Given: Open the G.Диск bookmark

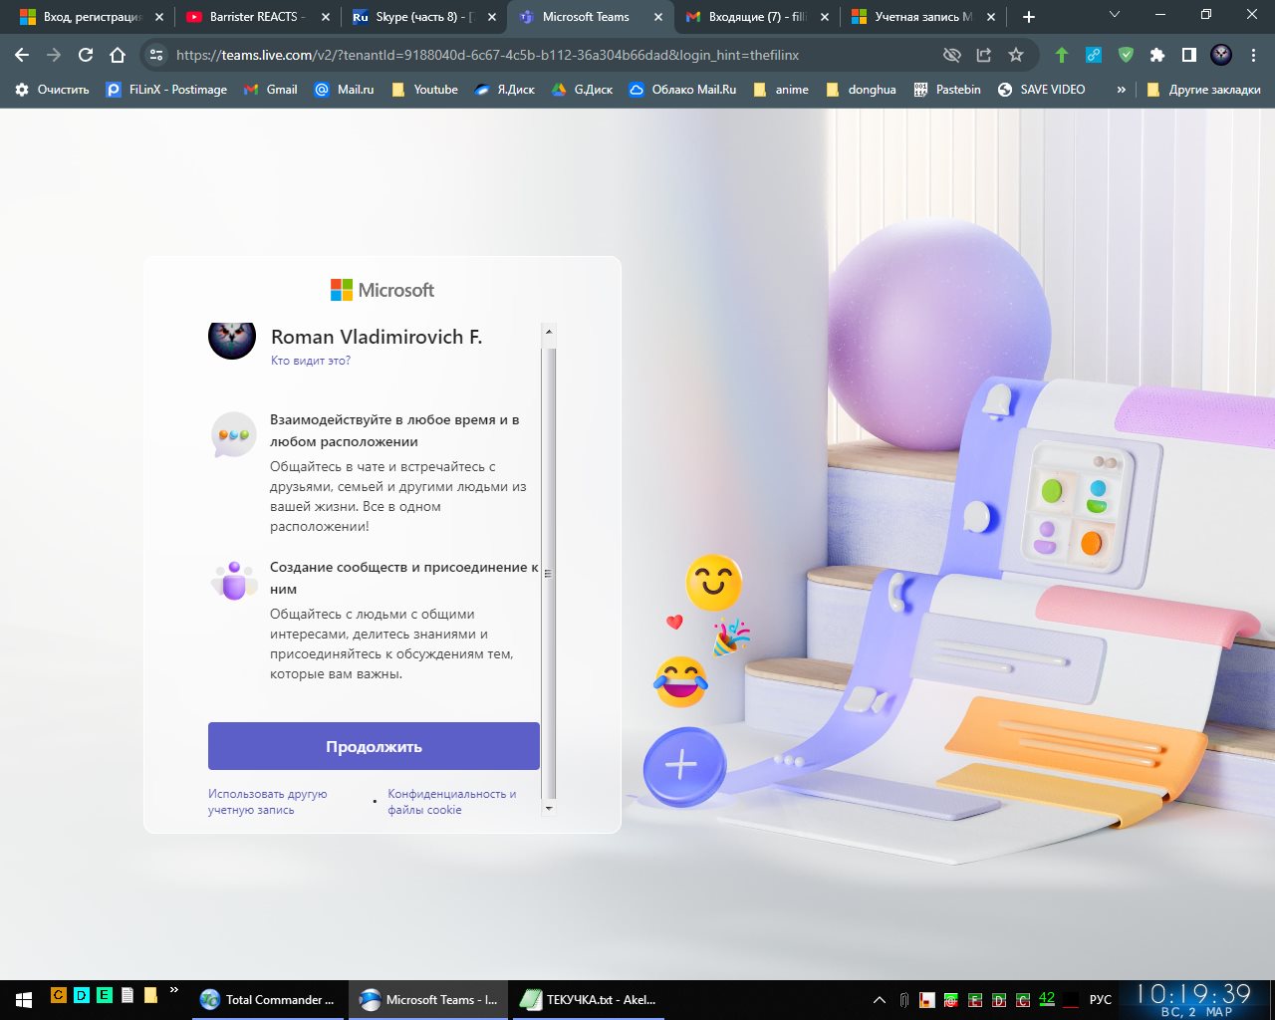Looking at the screenshot, I should click(582, 90).
